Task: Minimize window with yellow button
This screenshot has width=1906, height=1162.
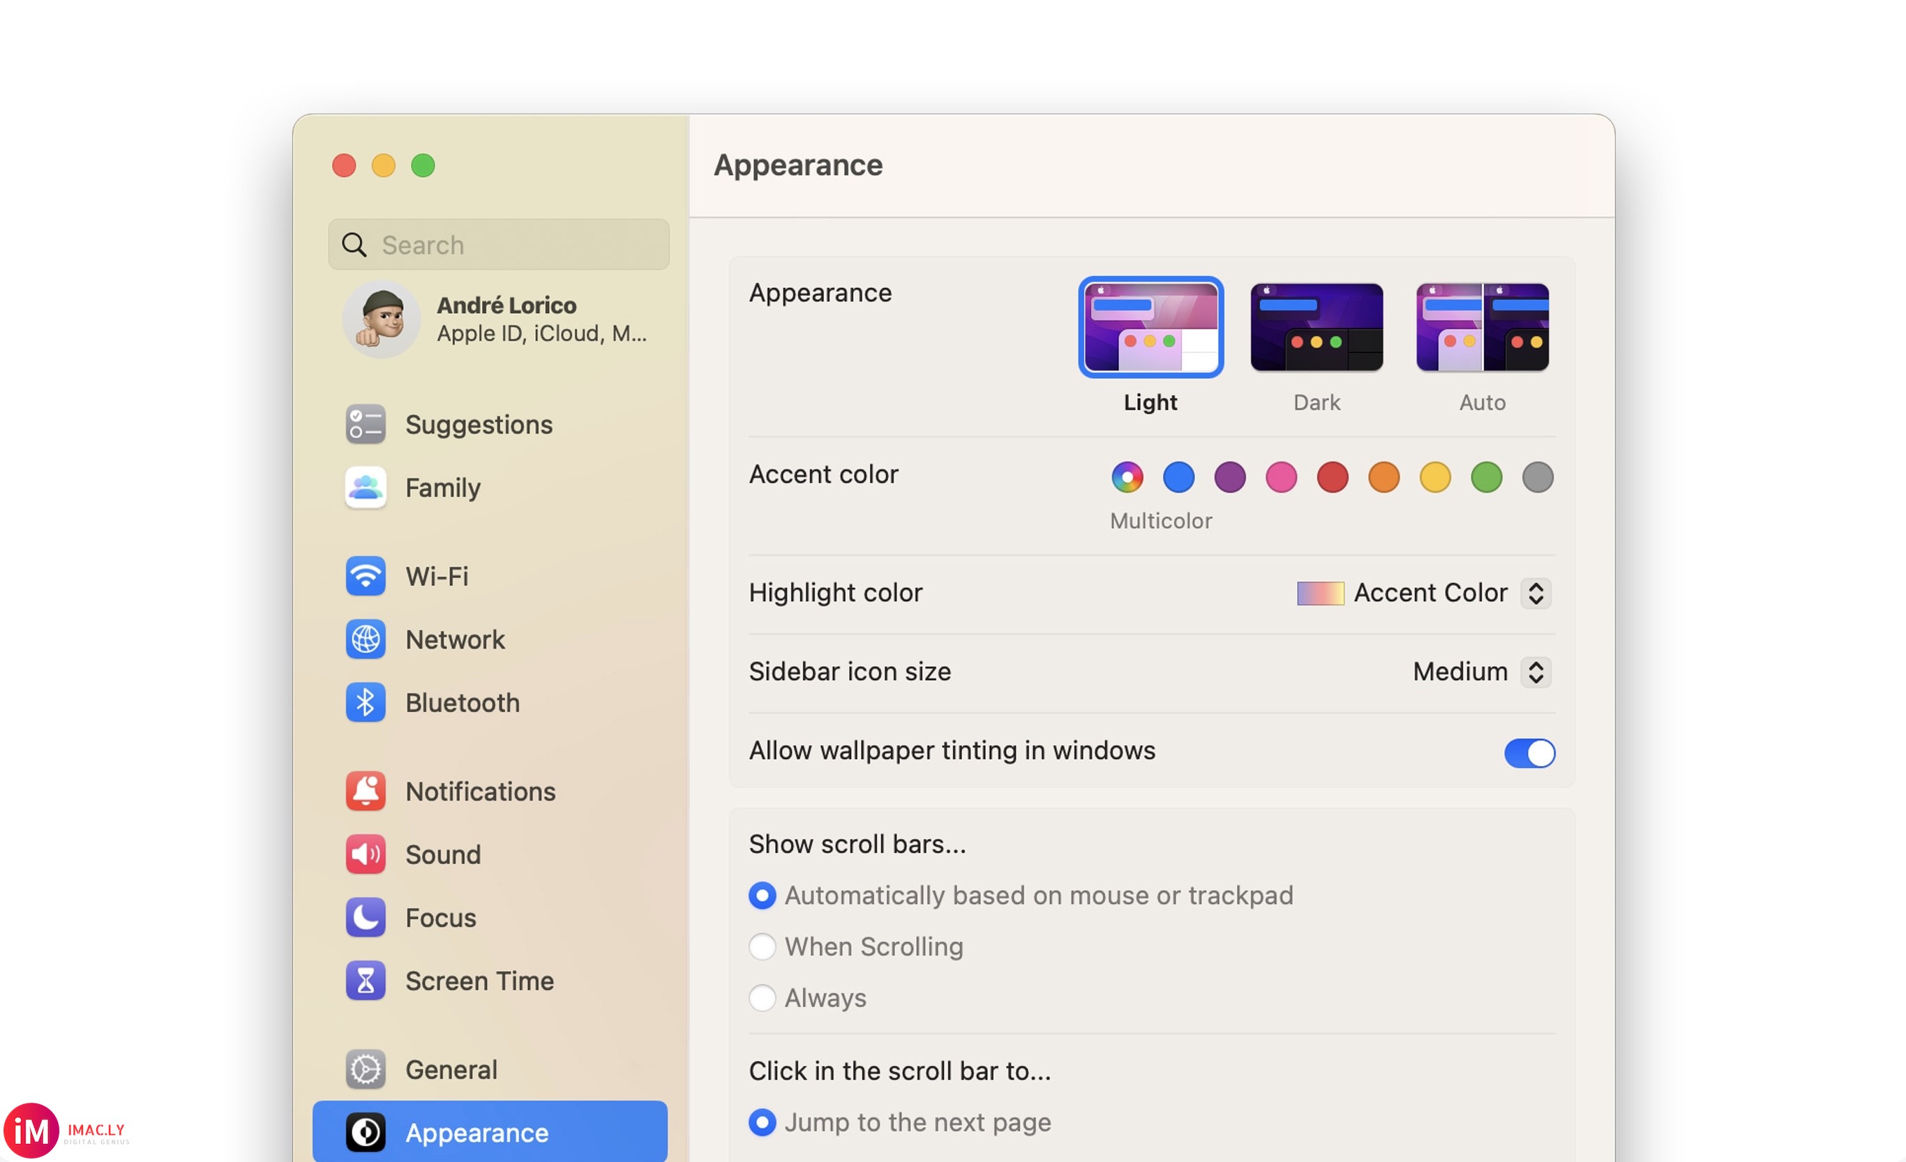Action: pos(384,165)
